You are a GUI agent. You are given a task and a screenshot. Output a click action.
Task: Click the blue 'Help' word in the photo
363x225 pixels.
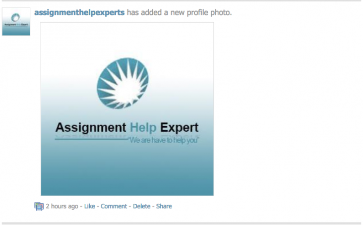coord(143,128)
